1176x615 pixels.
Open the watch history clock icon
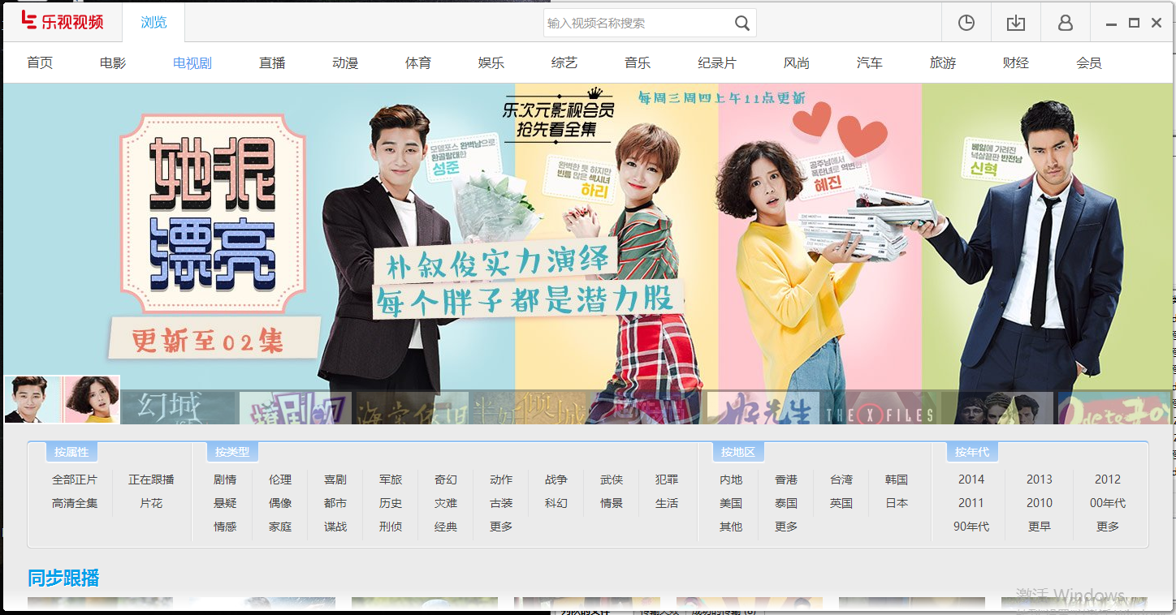coord(966,24)
